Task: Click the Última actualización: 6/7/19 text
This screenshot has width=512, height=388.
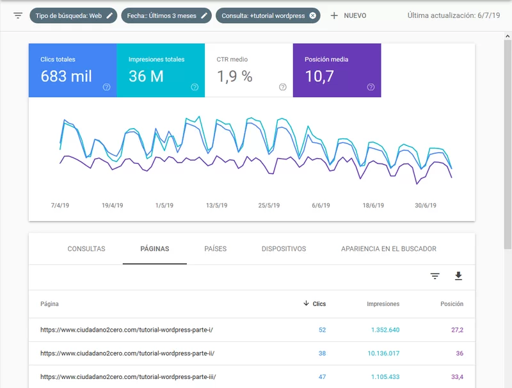Action: pyautogui.click(x=454, y=15)
